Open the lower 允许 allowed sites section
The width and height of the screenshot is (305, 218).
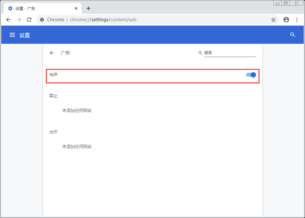(x=53, y=132)
